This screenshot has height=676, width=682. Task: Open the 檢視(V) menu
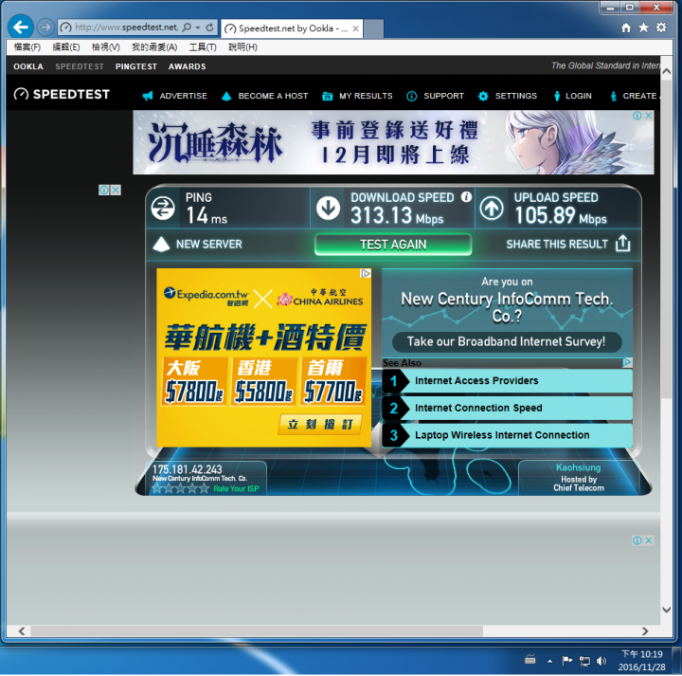106,47
